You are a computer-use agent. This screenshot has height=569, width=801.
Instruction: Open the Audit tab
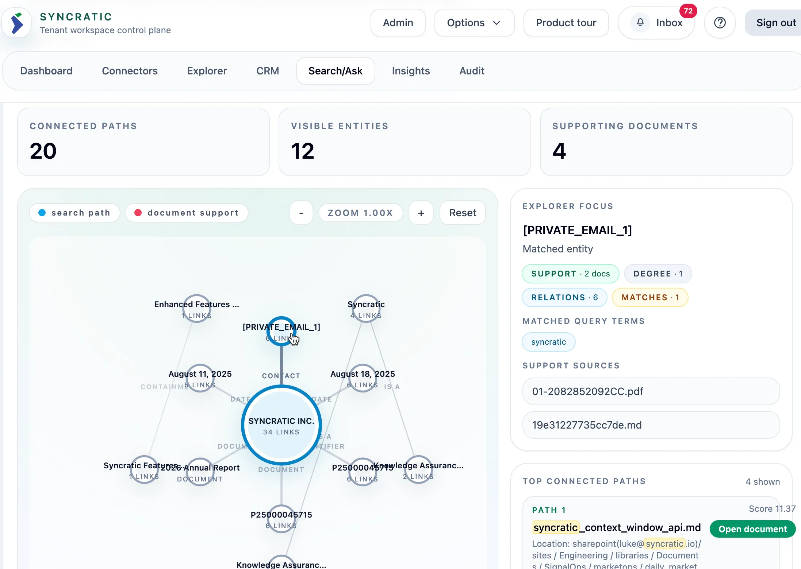tap(472, 71)
